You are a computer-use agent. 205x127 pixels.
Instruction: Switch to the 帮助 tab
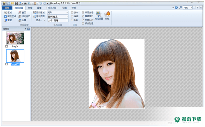(74, 8)
